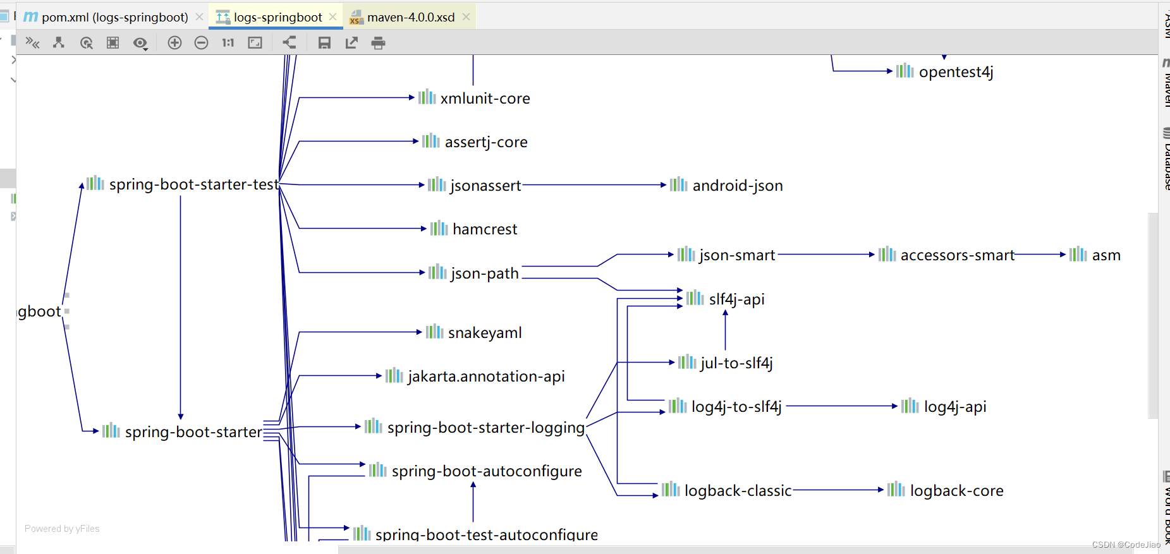Screen dimensions: 1170x554
Task: Print the diagram
Action: [378, 42]
